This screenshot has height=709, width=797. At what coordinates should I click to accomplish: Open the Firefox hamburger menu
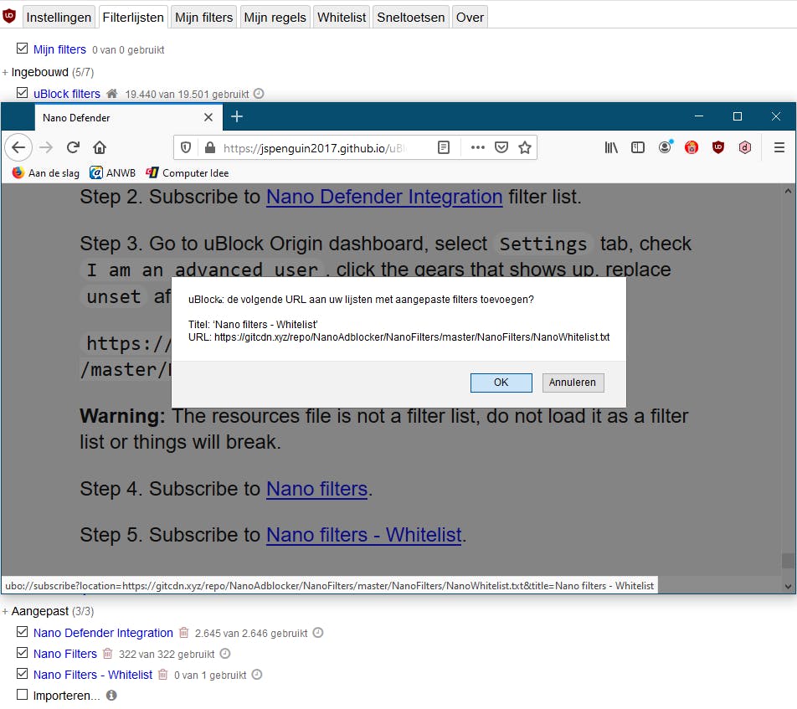(x=779, y=148)
